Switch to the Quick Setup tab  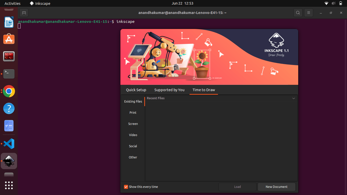[136, 90]
